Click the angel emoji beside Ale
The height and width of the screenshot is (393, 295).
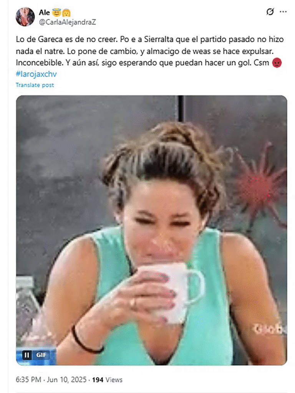coord(56,12)
